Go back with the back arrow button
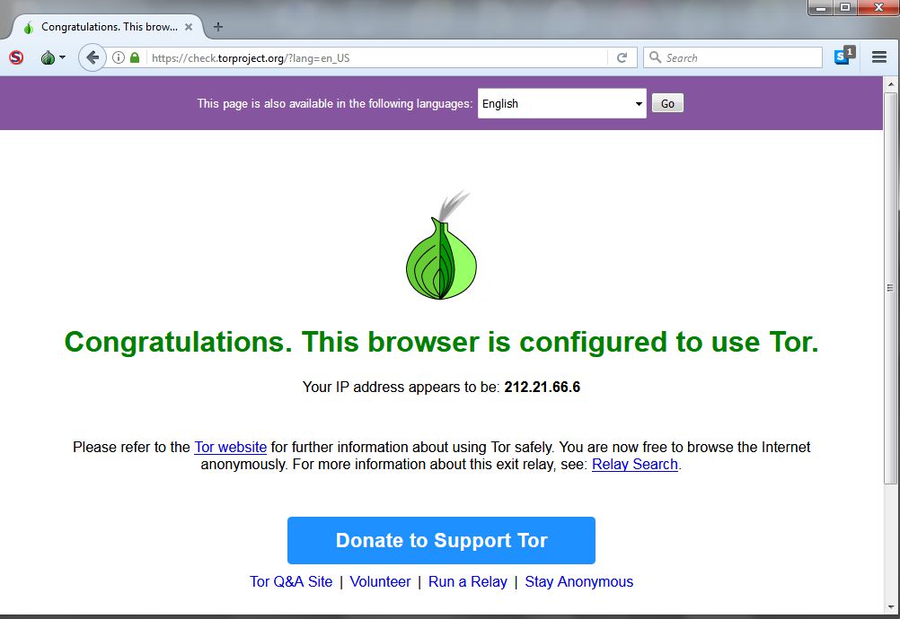Screen dimensions: 900x619 (x=92, y=57)
